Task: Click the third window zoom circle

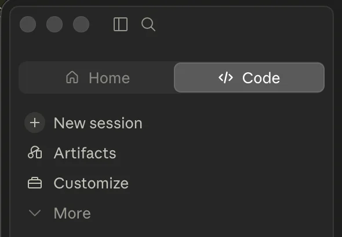Action: pyautogui.click(x=81, y=24)
